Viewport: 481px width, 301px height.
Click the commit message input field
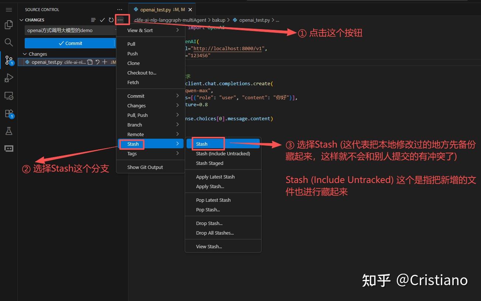click(x=70, y=30)
